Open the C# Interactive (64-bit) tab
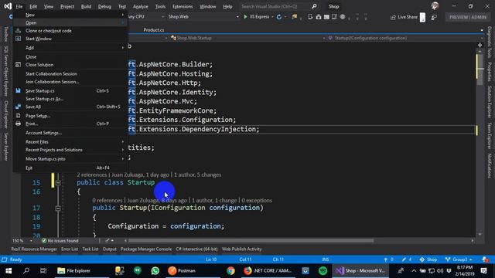This screenshot has height=278, width=495. point(196,249)
